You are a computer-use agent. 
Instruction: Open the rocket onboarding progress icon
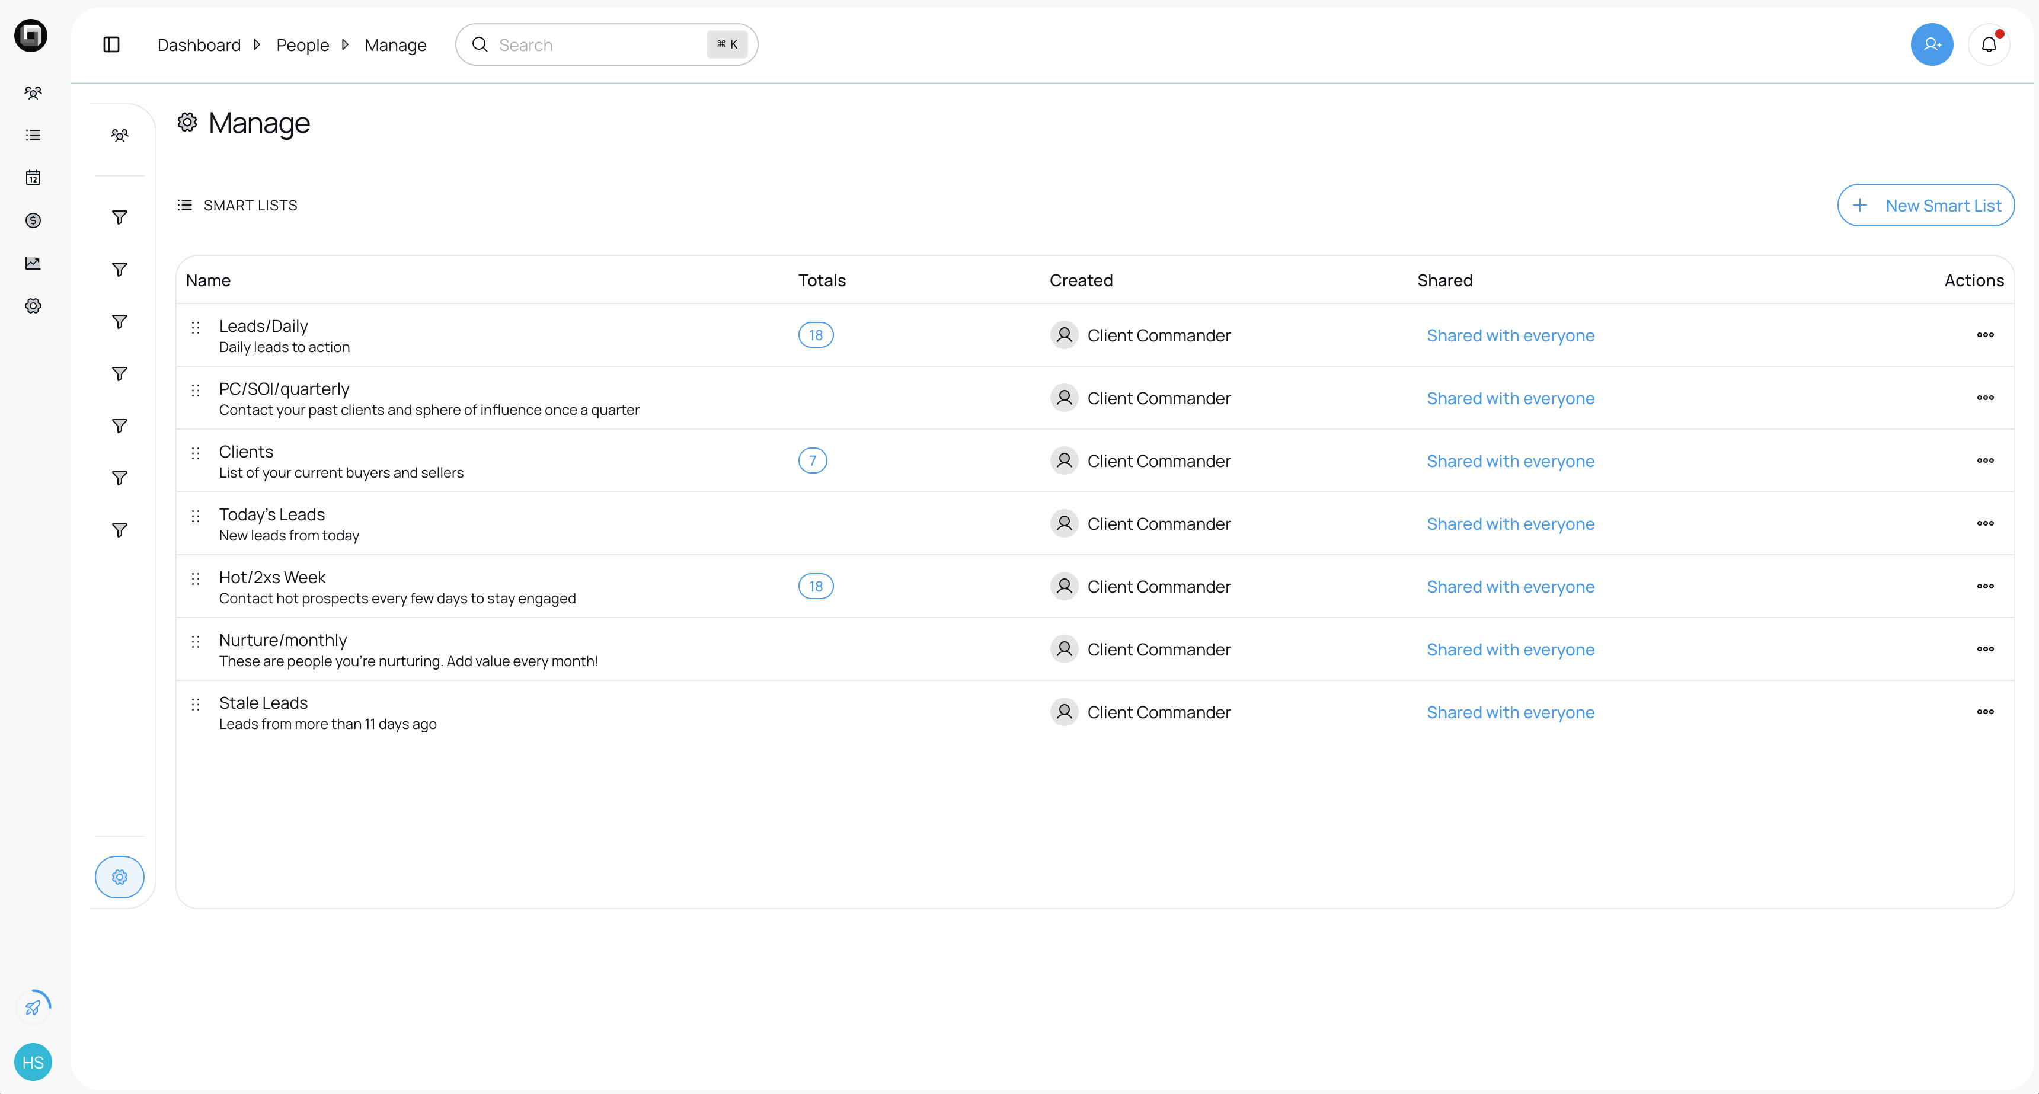point(33,1007)
